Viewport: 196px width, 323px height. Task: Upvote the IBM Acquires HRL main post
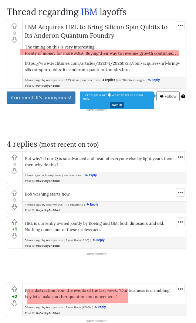pyautogui.click(x=14, y=26)
